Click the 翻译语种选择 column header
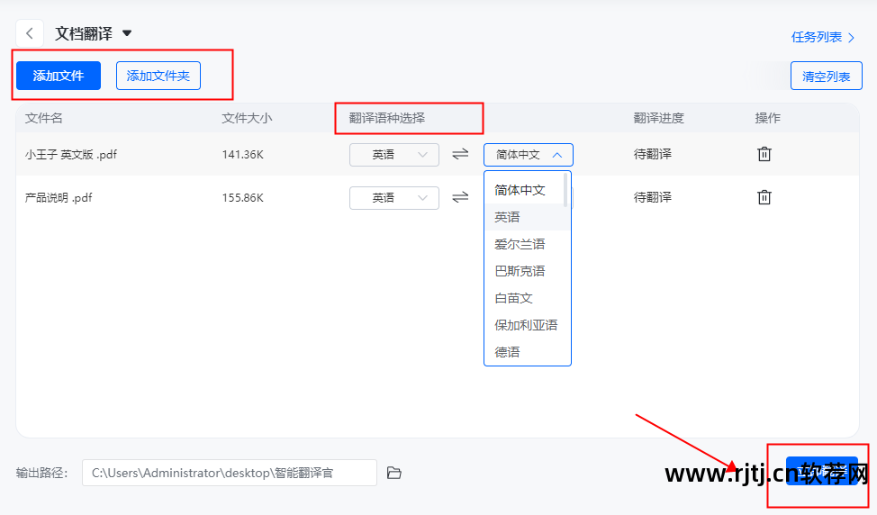Viewport: 877px width, 515px height. [387, 118]
